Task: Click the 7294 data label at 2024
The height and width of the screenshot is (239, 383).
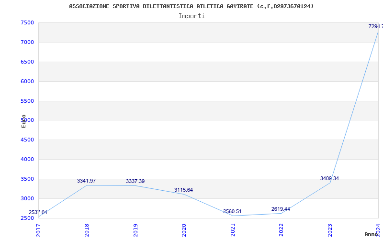Action: (376, 26)
